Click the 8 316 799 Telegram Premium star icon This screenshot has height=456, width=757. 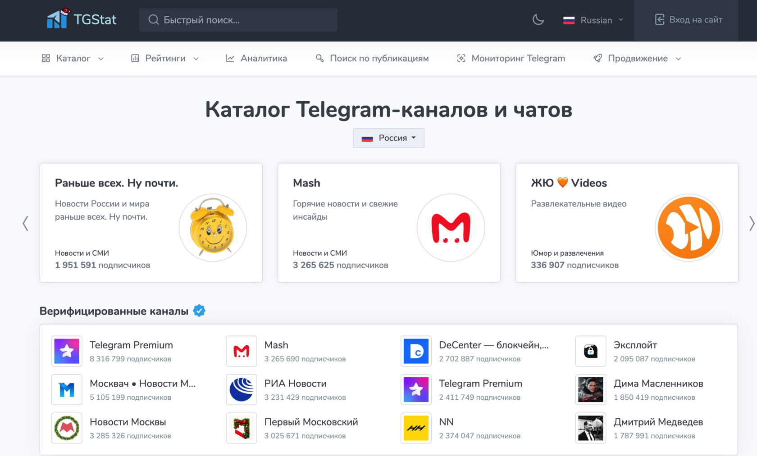(x=67, y=351)
